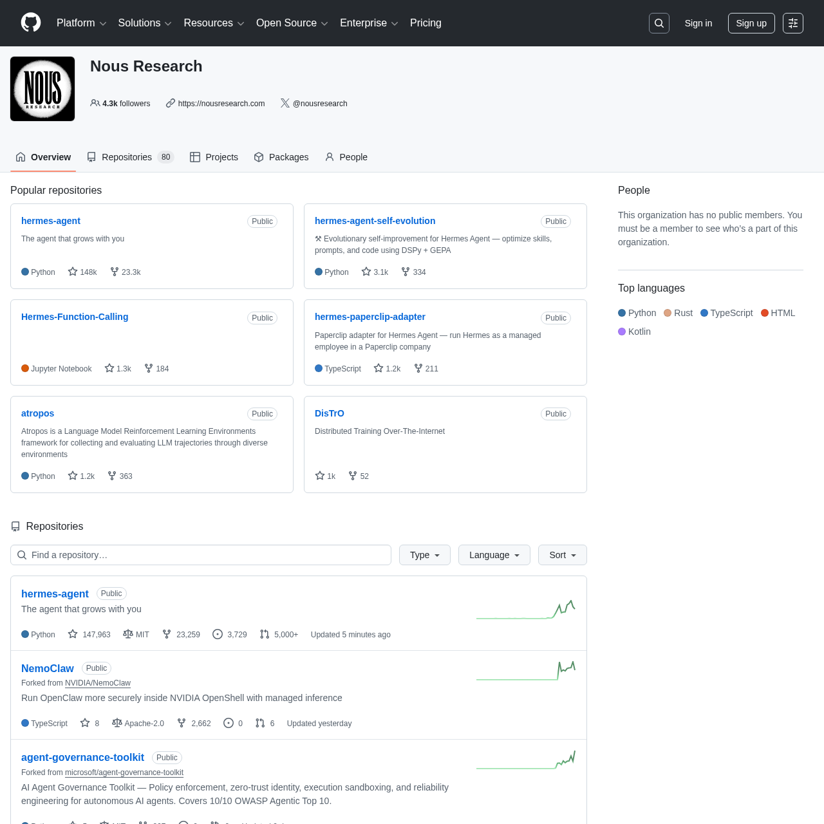Click the Sign in link

coord(698,23)
